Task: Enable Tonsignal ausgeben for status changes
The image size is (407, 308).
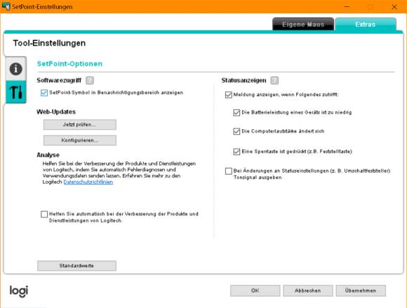Action: point(229,171)
